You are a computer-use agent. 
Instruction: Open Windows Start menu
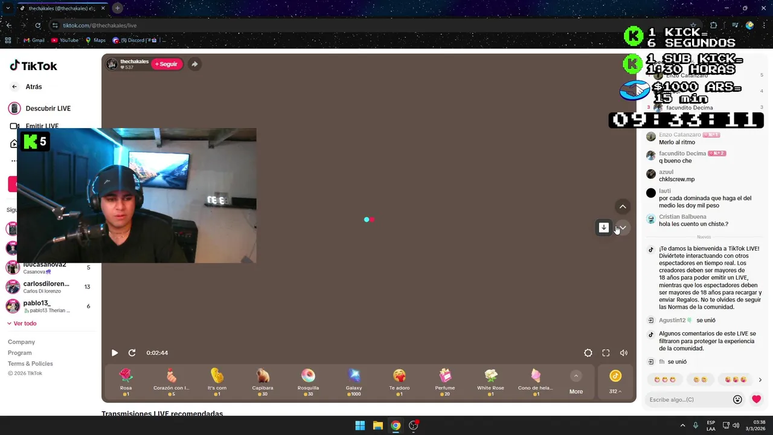point(360,425)
